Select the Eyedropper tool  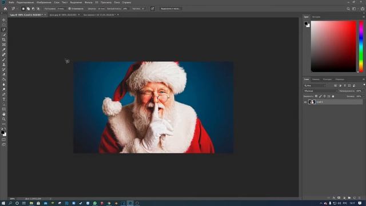point(4,50)
